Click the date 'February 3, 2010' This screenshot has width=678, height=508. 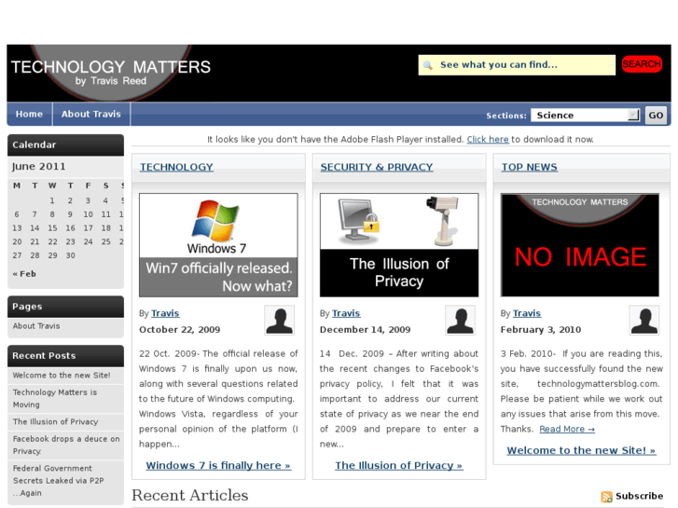click(541, 329)
